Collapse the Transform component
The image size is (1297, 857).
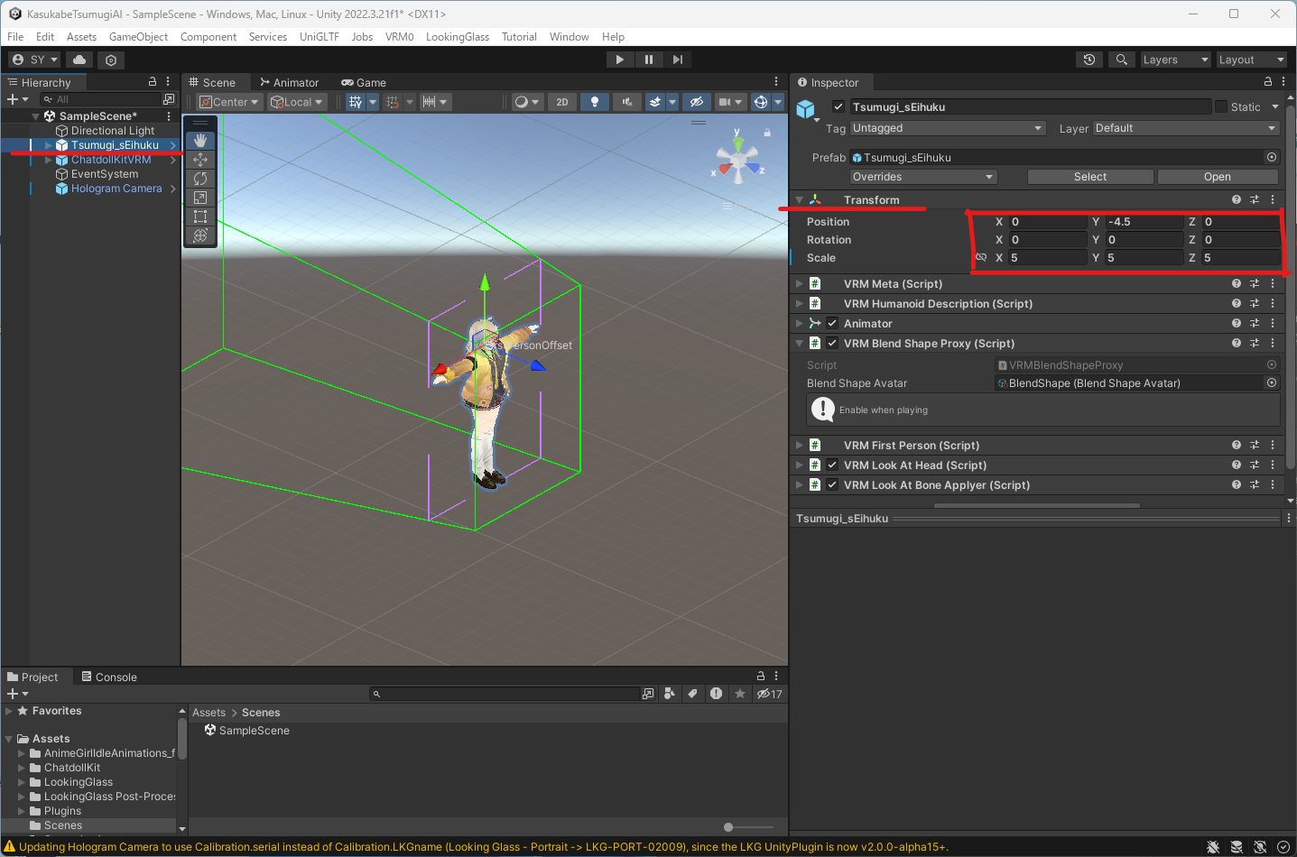[x=800, y=200]
